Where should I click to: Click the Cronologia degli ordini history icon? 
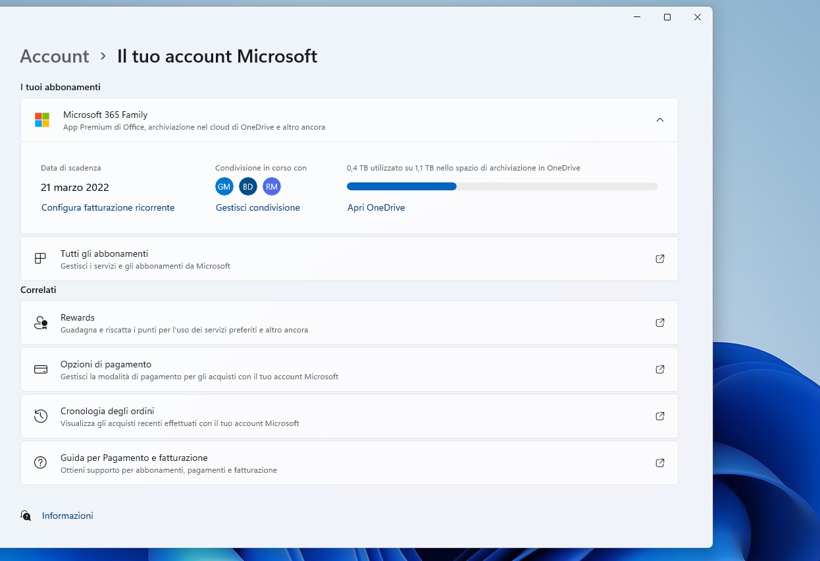(x=41, y=416)
